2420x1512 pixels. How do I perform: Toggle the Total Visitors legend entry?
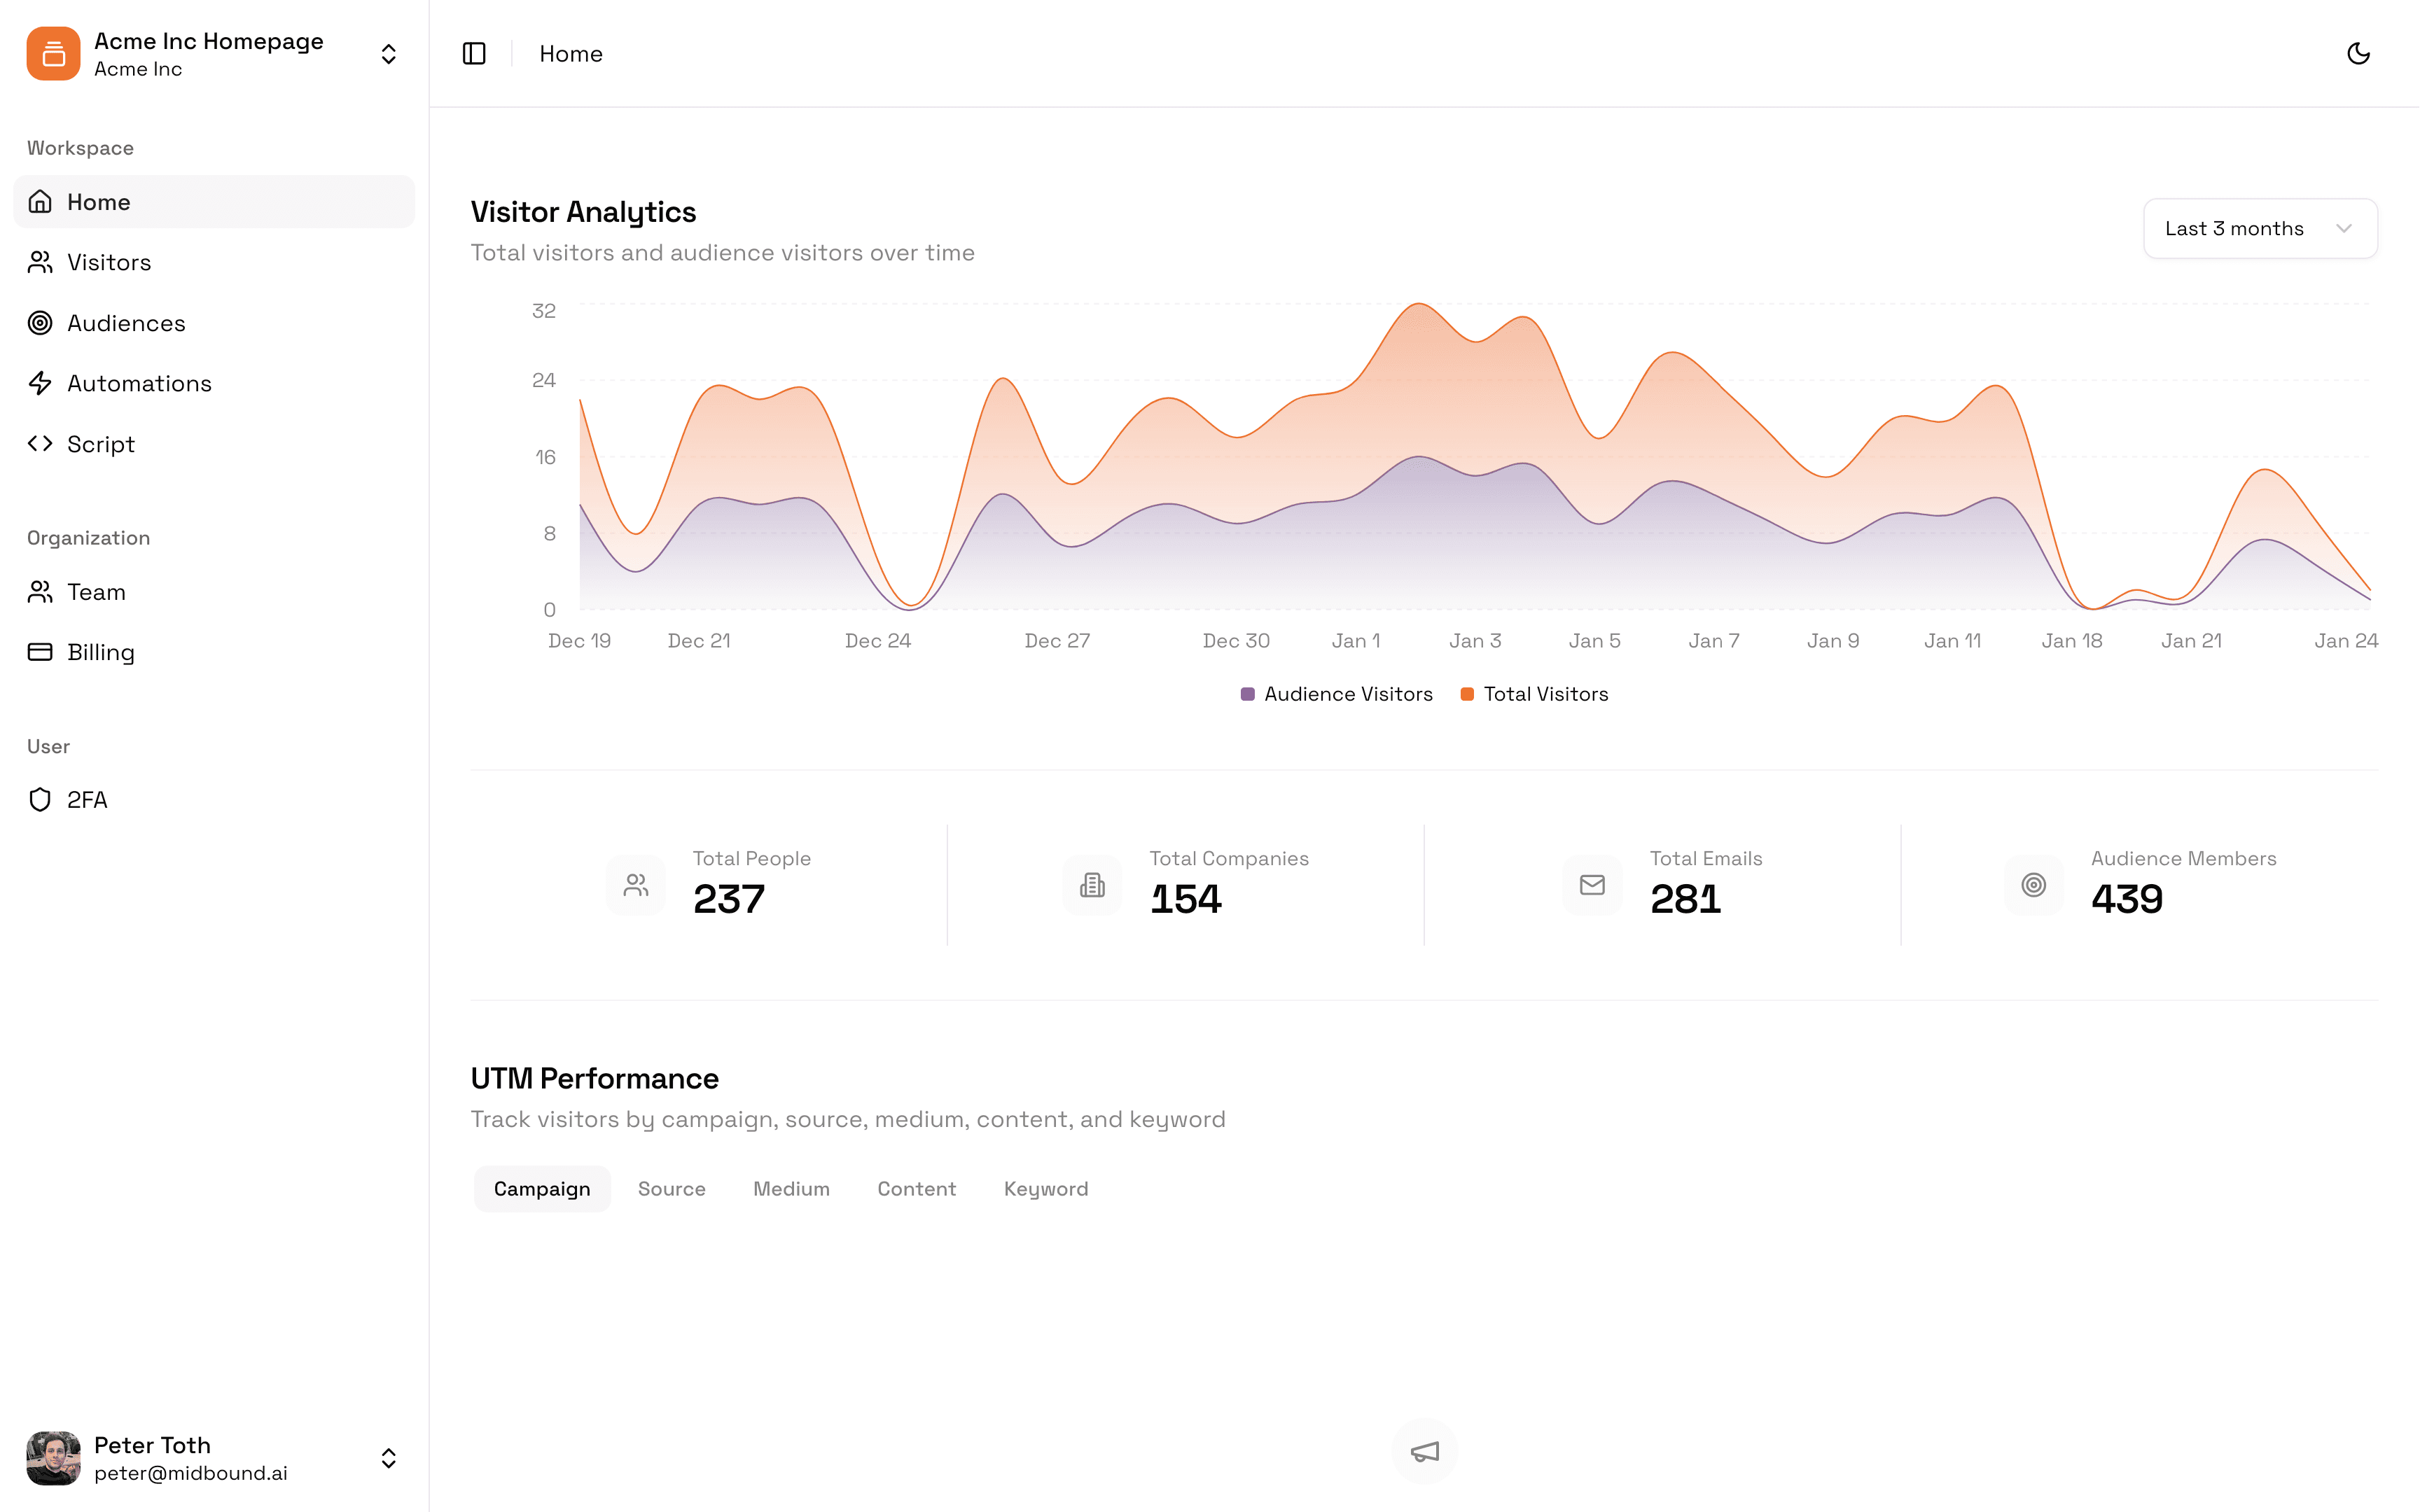[x=1535, y=694]
